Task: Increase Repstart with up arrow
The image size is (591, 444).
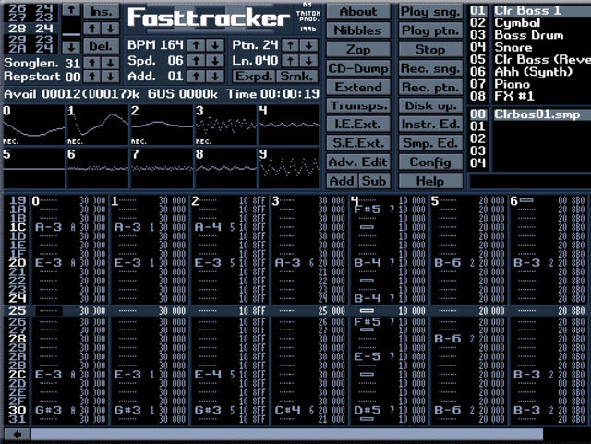Action: coord(92,77)
